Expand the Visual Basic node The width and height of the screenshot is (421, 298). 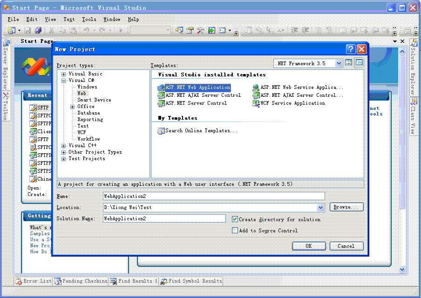(x=63, y=74)
